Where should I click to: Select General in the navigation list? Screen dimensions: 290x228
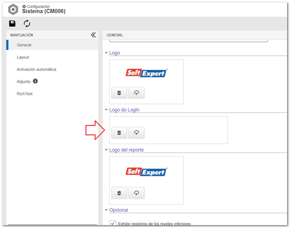pyautogui.click(x=53, y=45)
